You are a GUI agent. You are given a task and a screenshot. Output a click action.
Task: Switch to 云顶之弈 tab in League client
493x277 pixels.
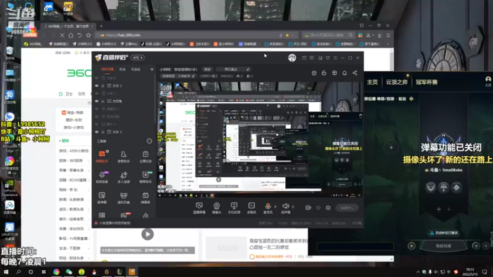[x=396, y=82]
